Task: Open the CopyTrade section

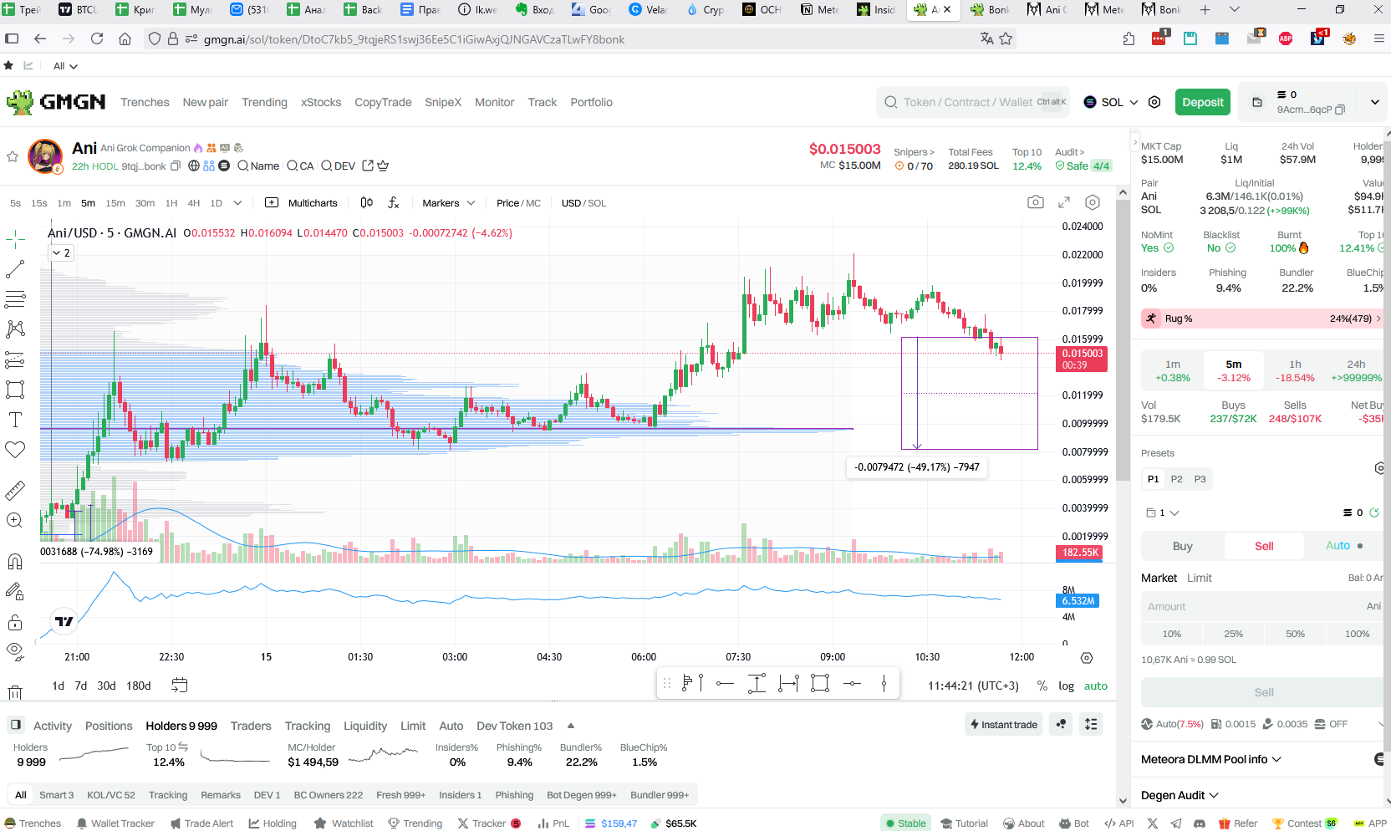Action: pos(383,102)
